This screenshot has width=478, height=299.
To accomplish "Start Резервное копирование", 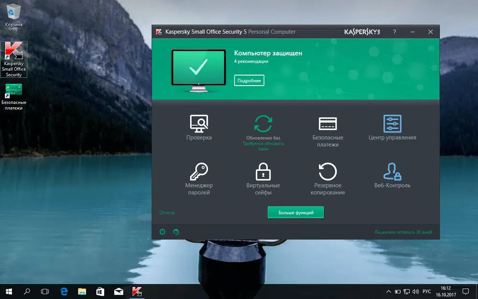I will coord(328,177).
